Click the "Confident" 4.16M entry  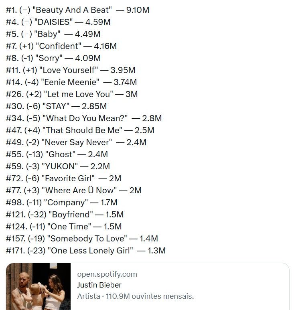coord(61,46)
